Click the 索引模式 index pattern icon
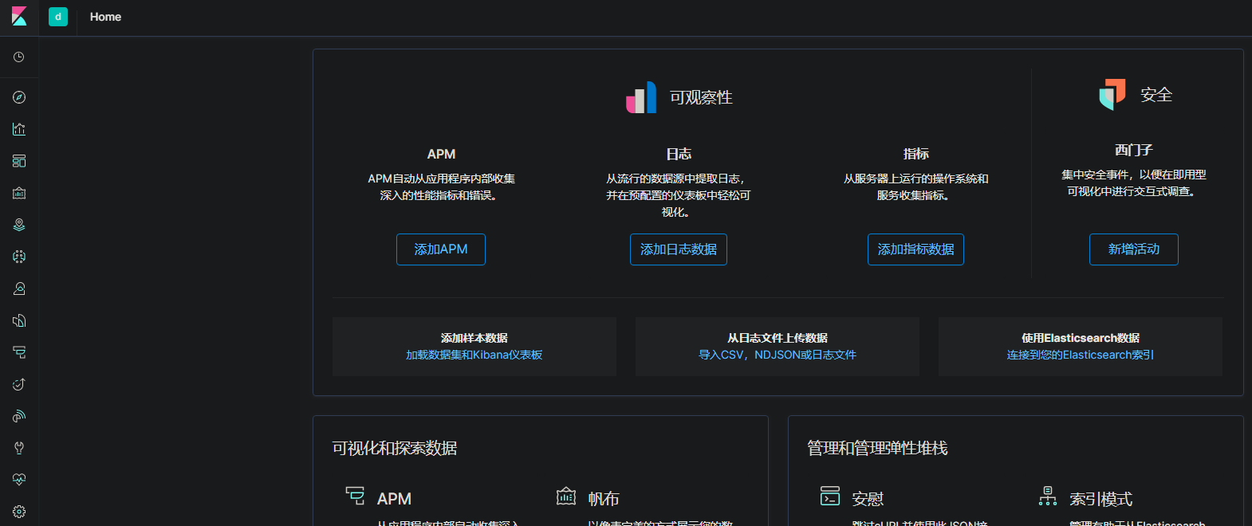The height and width of the screenshot is (526, 1252). (x=1048, y=496)
